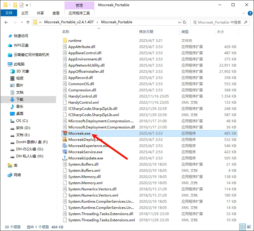254x231 pixels.
Task: Click the Mocreak.exe application icon
Action: pyautogui.click(x=65, y=133)
